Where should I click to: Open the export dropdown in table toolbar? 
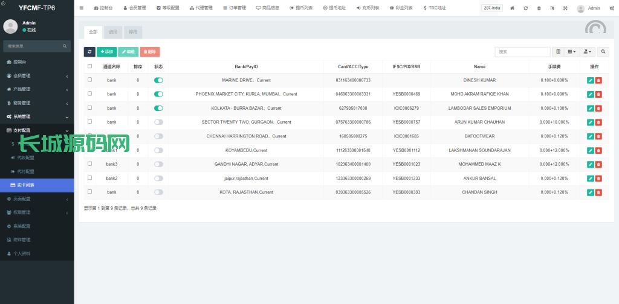pos(588,52)
